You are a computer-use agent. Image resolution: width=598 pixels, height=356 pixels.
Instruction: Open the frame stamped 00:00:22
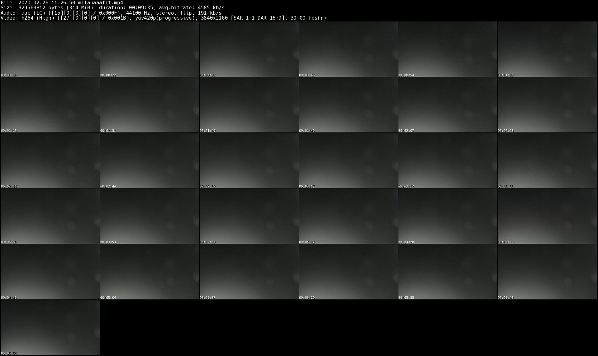click(x=149, y=49)
